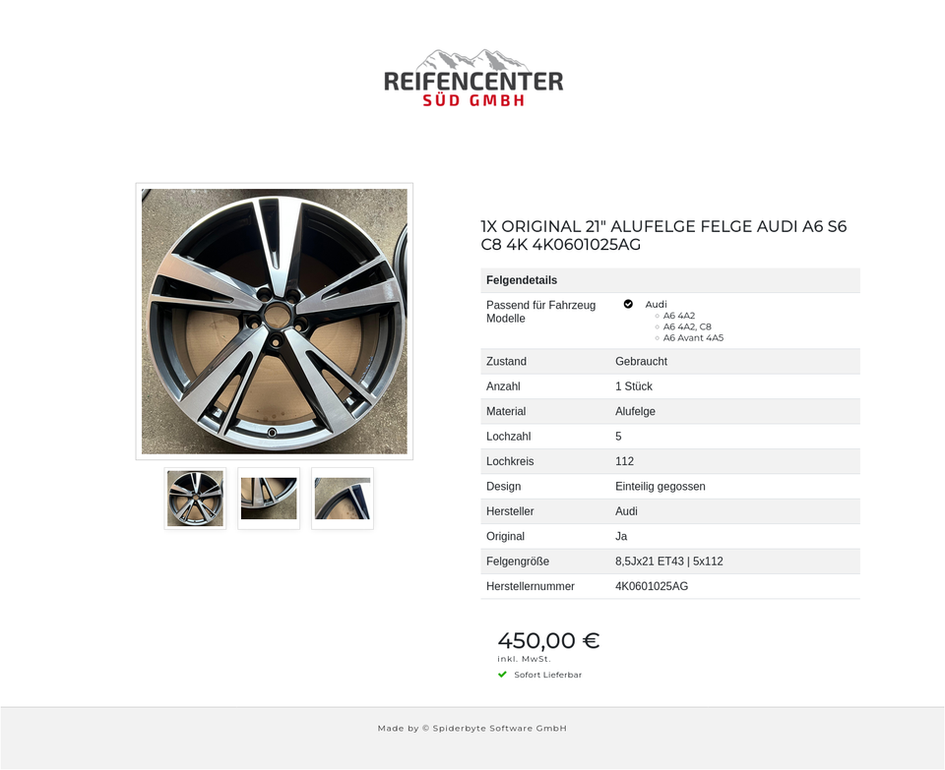Click the product title with 4K0601025AG
The image size is (945, 770).
[x=663, y=235]
